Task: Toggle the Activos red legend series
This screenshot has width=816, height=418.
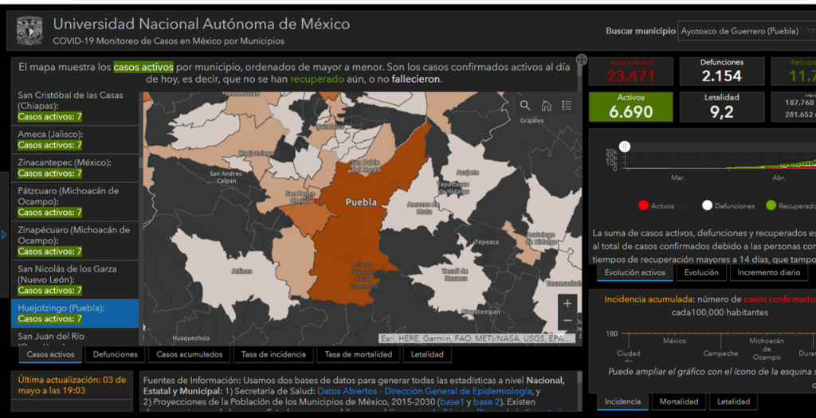Action: tap(657, 206)
